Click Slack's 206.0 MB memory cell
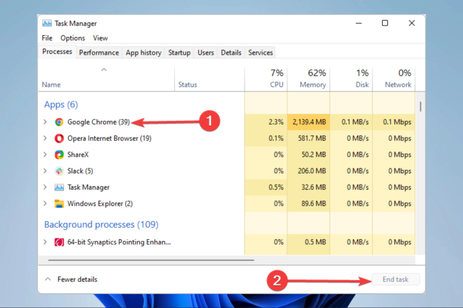The height and width of the screenshot is (308, 463). [308, 171]
